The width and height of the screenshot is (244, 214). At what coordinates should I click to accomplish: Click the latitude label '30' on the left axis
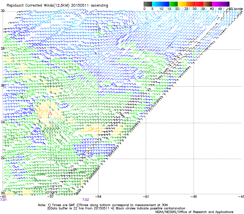(3, 11)
